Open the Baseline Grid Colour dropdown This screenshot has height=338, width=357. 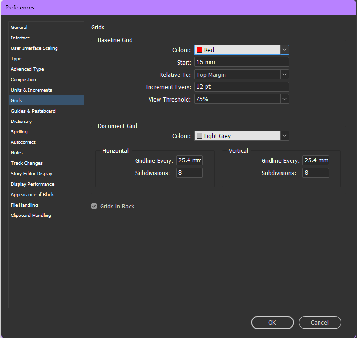pyautogui.click(x=284, y=50)
